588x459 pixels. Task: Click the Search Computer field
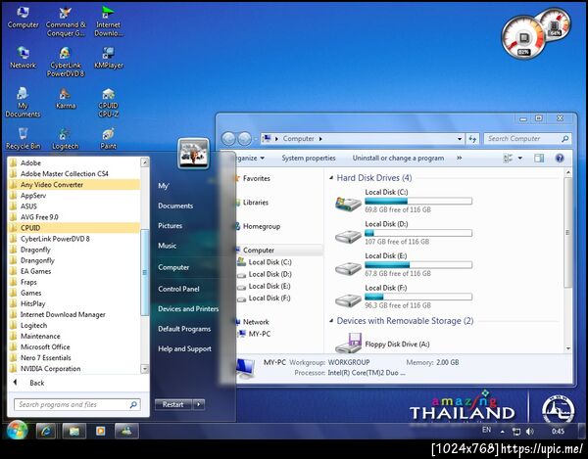527,139
